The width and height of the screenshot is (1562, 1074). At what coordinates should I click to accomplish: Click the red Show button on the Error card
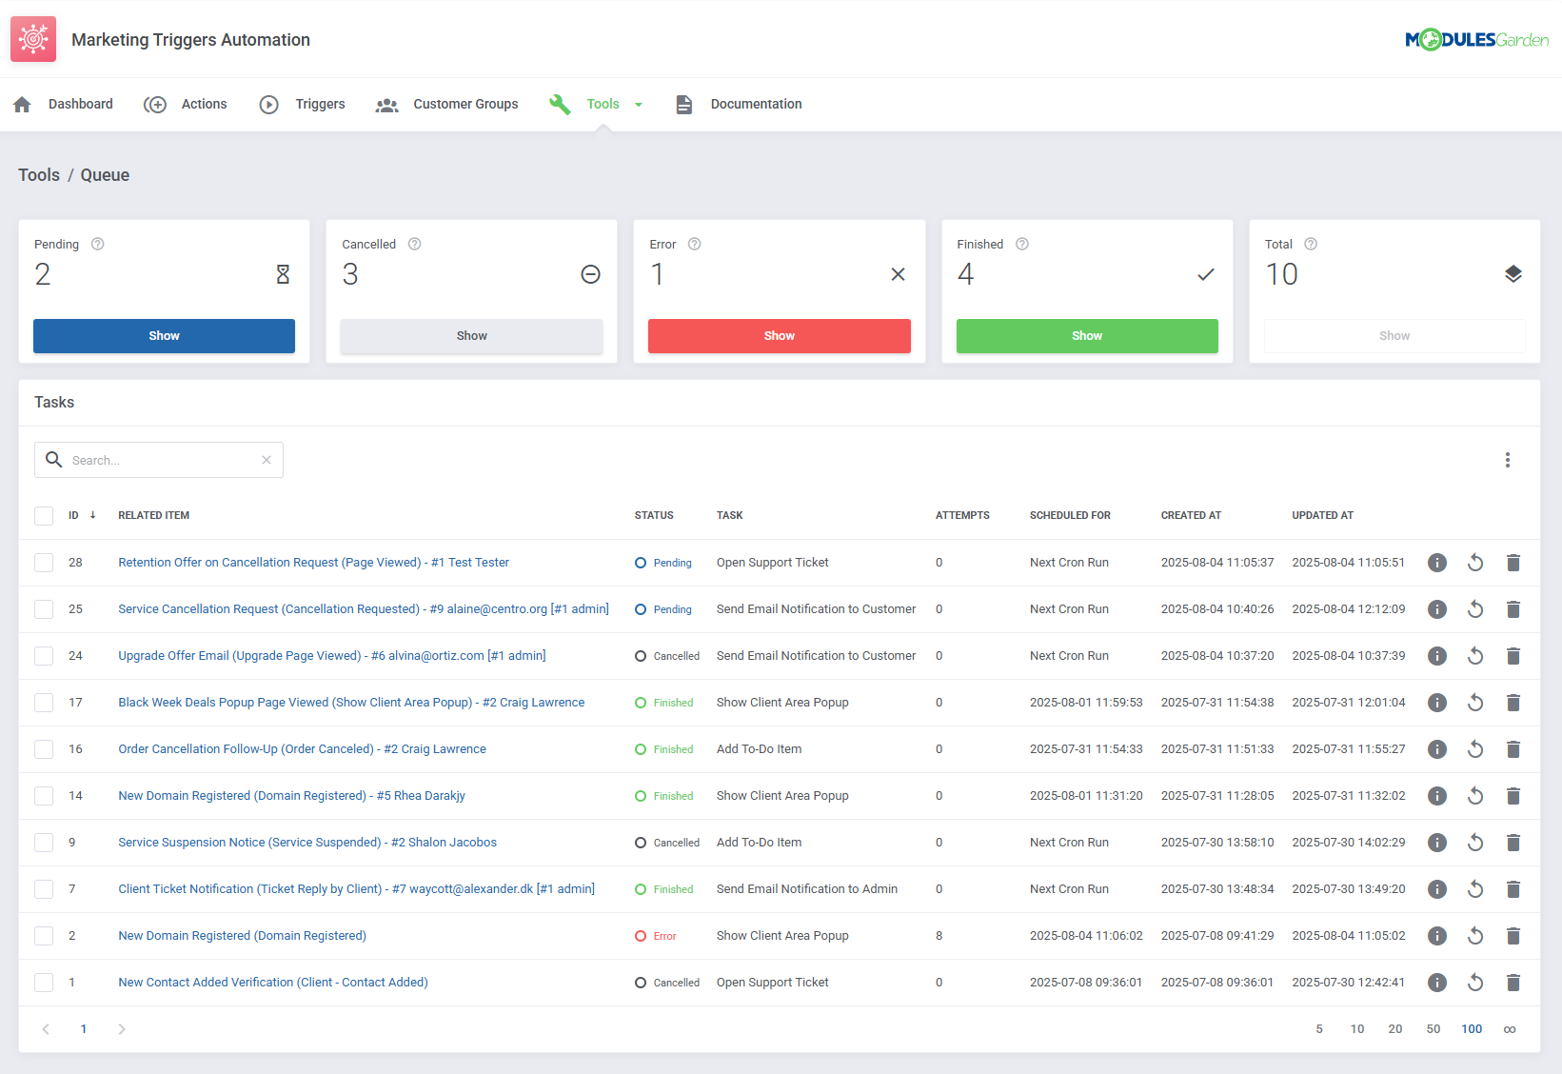[x=779, y=335]
